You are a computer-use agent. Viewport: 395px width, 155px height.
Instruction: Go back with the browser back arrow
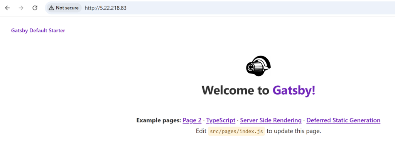7,8
